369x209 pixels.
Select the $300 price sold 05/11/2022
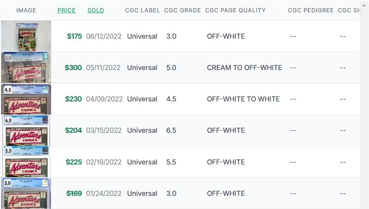pyautogui.click(x=73, y=68)
